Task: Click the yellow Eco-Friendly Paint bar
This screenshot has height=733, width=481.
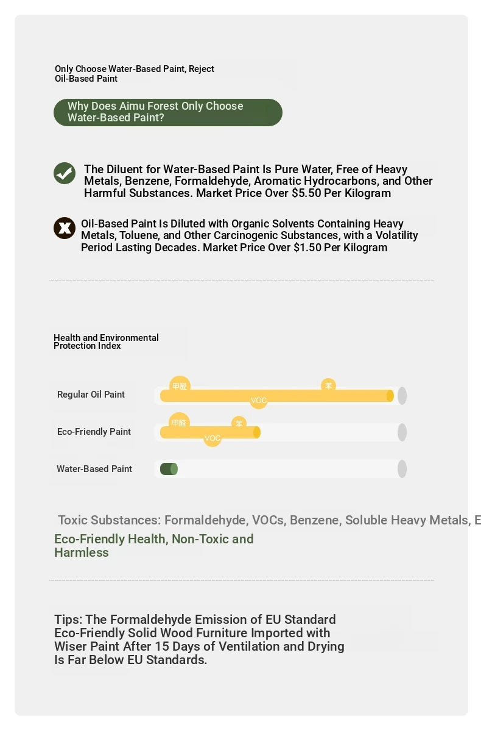Action: click(x=210, y=432)
